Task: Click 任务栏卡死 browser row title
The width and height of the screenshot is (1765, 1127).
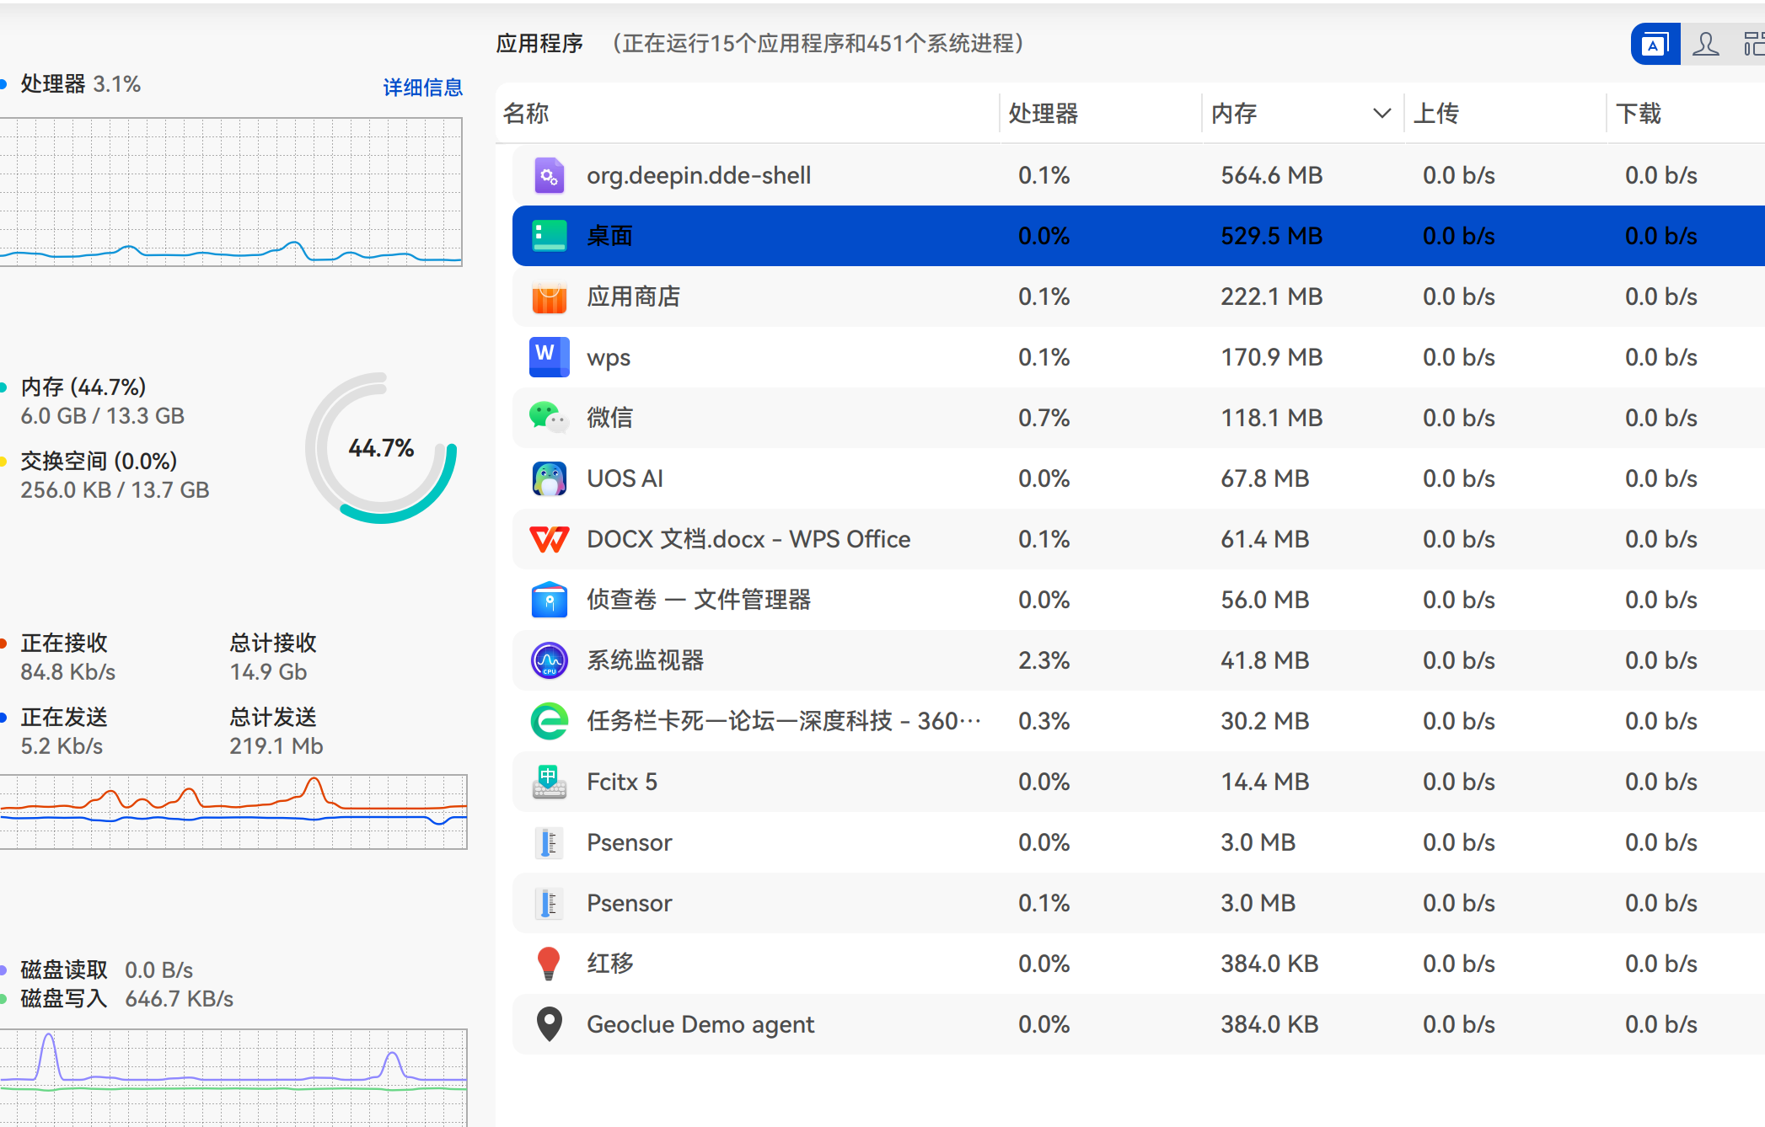Action: pos(784,721)
